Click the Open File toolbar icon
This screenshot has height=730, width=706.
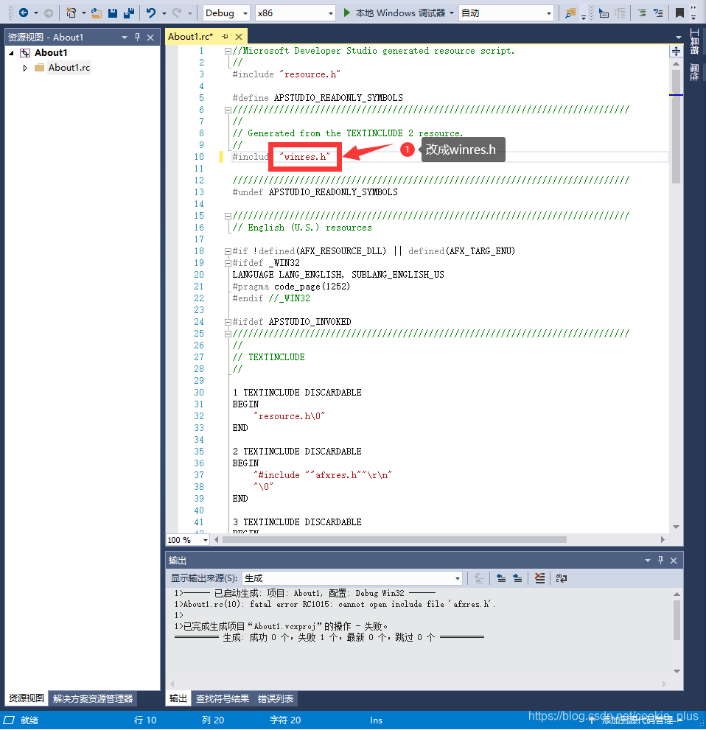(x=97, y=13)
